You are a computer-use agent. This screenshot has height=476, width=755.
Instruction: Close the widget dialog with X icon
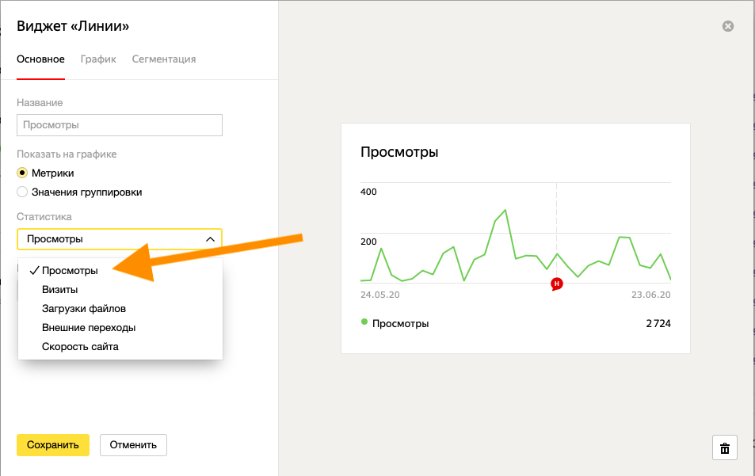(728, 26)
